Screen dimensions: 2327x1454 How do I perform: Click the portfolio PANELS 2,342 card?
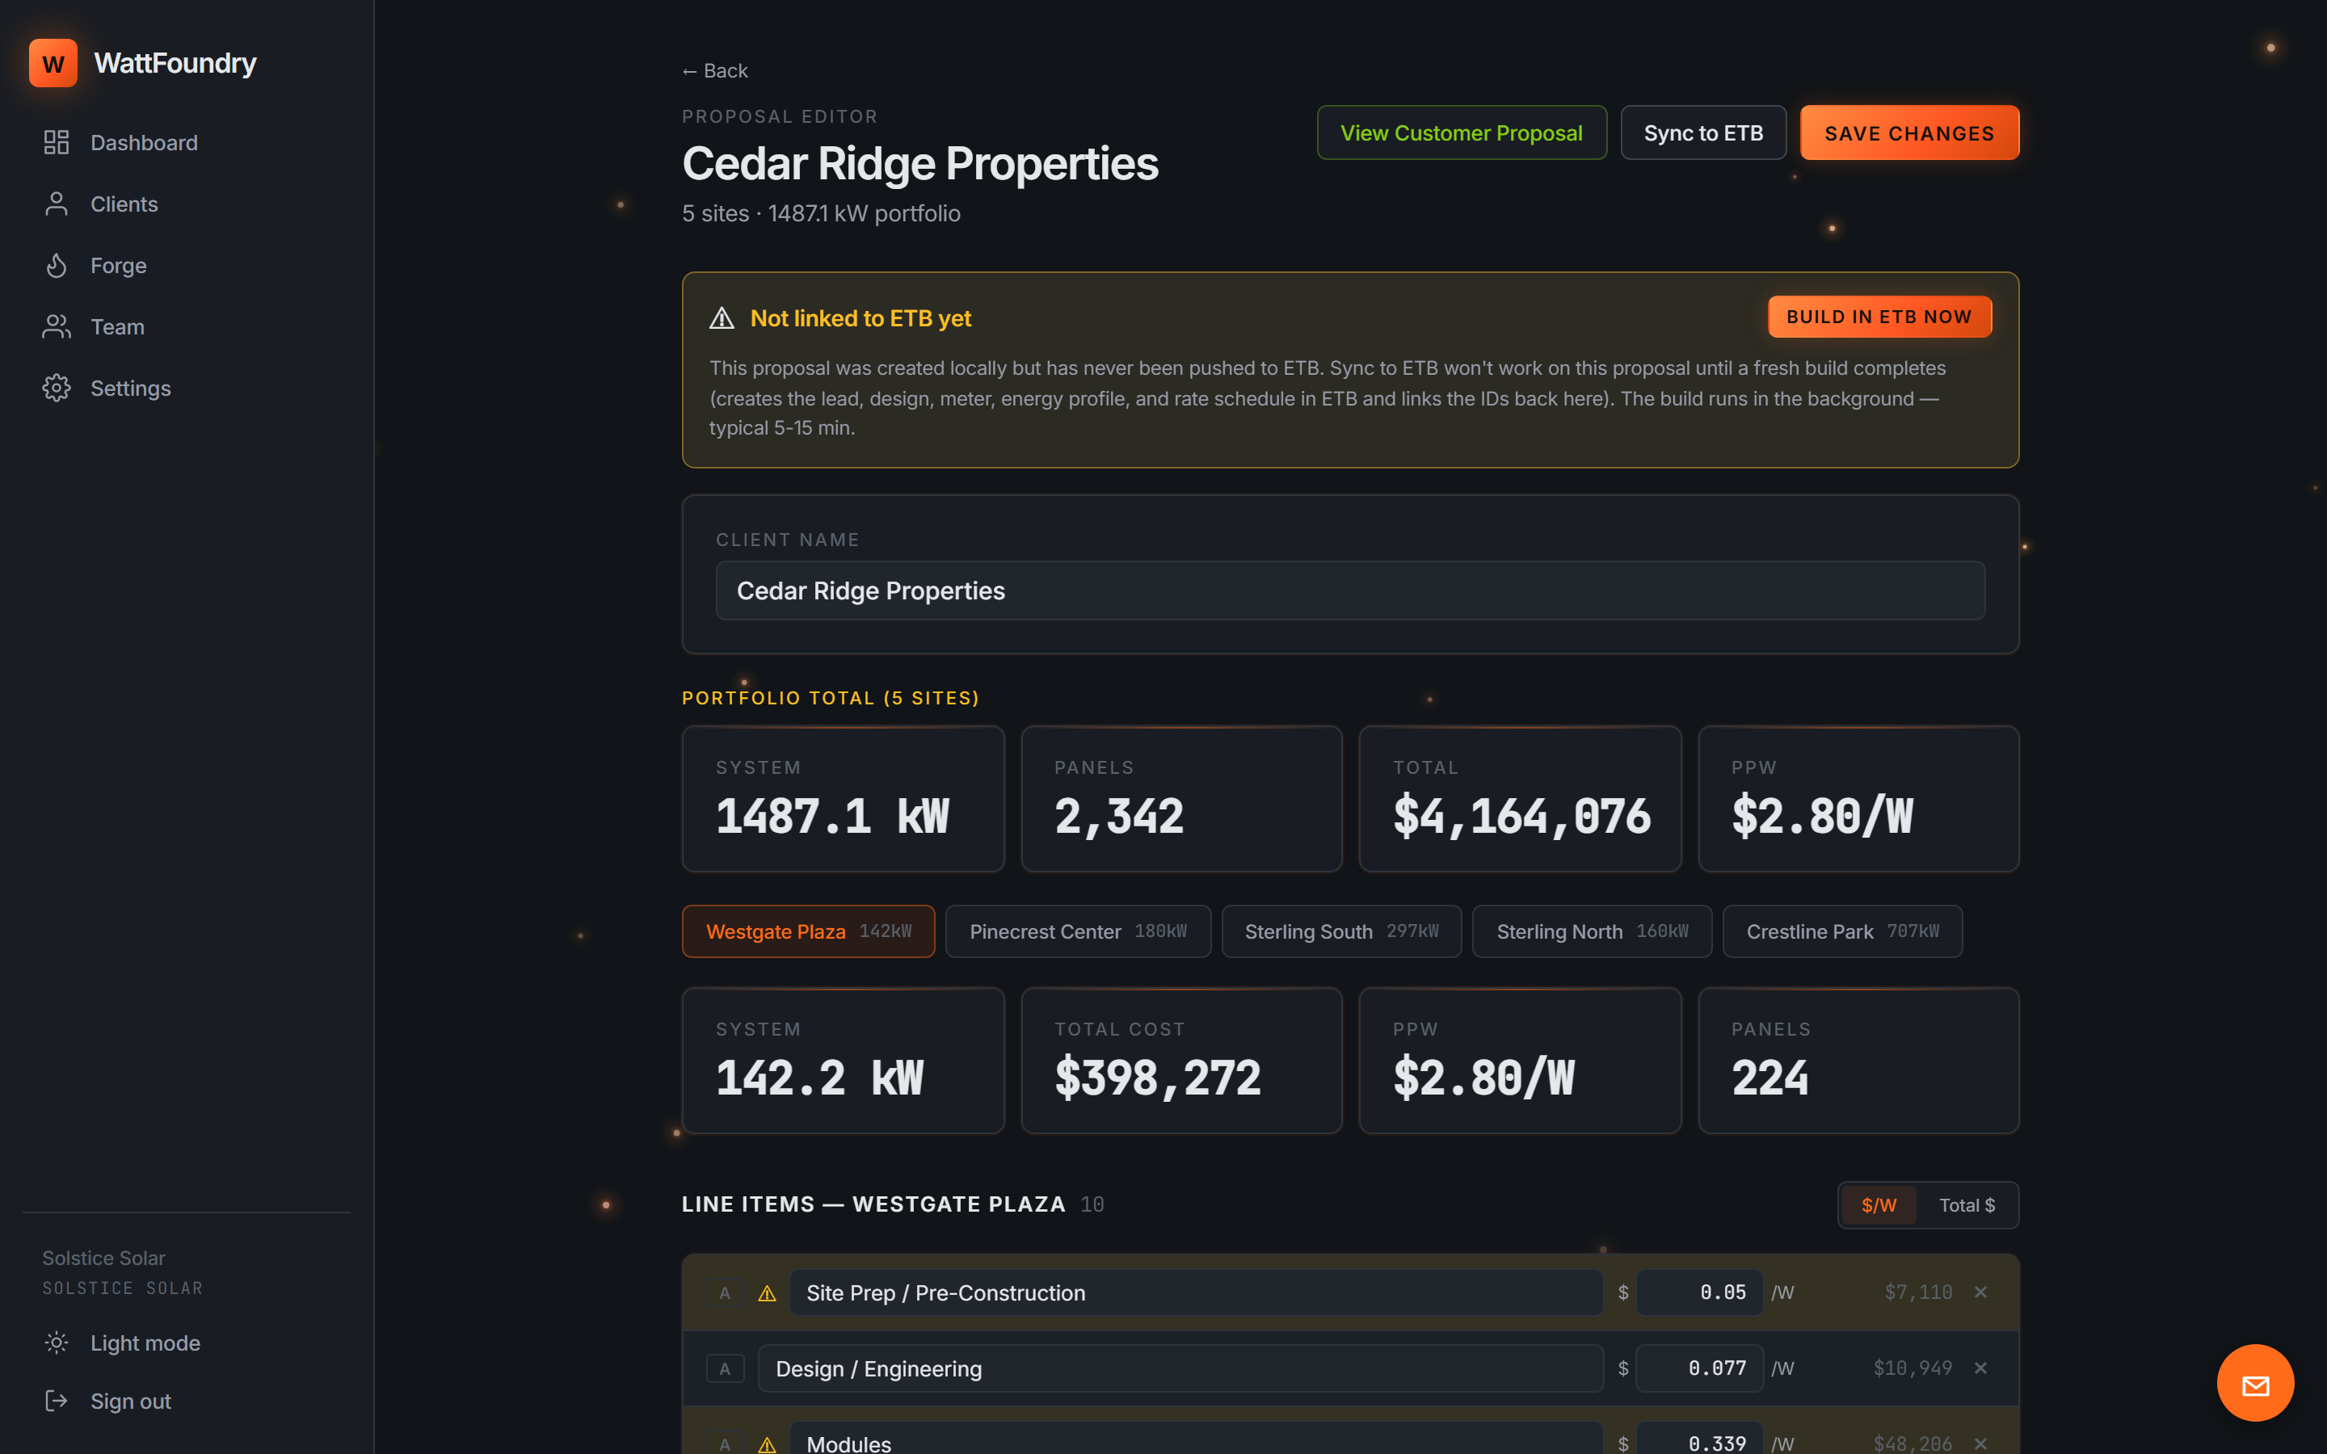pyautogui.click(x=1182, y=799)
